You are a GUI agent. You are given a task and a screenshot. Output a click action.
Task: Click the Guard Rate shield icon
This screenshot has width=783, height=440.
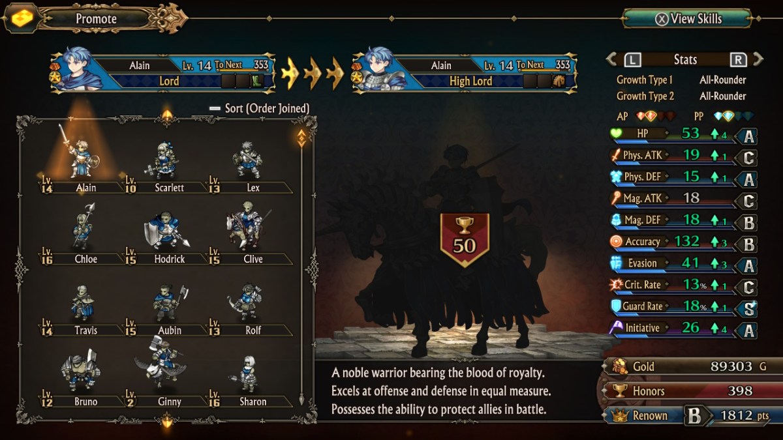617,306
